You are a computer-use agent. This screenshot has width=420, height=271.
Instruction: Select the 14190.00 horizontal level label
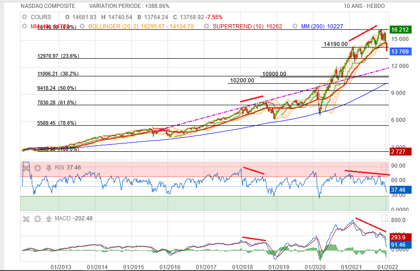click(x=336, y=44)
